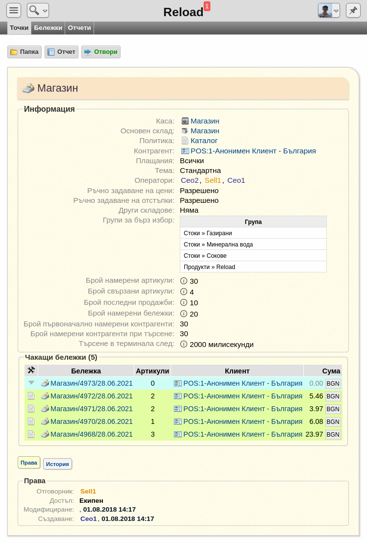Click info icon next to Брой намерени бележки
Image resolution: width=367 pixels, height=543 pixels.
[184, 314]
